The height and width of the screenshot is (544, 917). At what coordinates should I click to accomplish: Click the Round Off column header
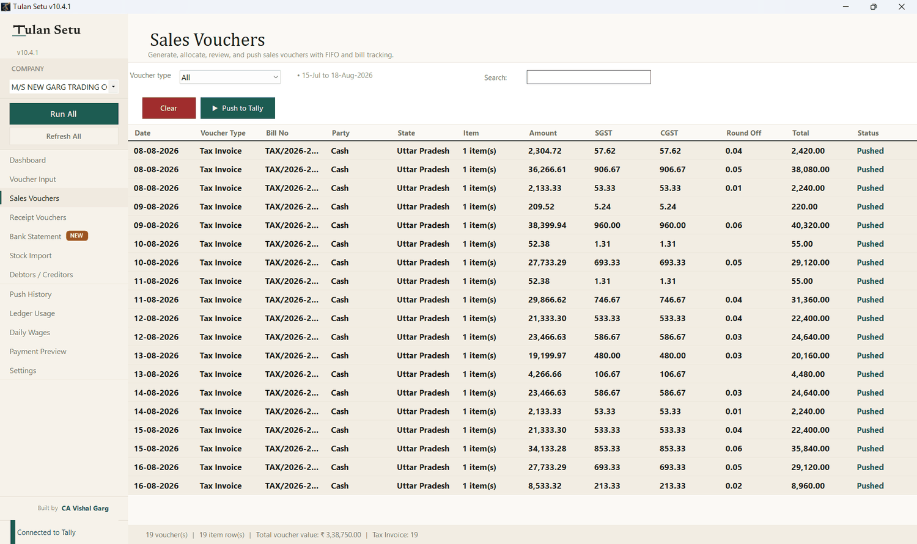(x=743, y=133)
